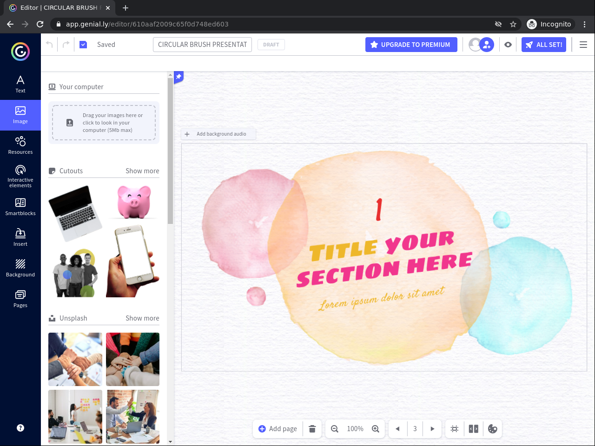The width and height of the screenshot is (595, 446).
Task: Go to the next page
Action: coord(432,429)
